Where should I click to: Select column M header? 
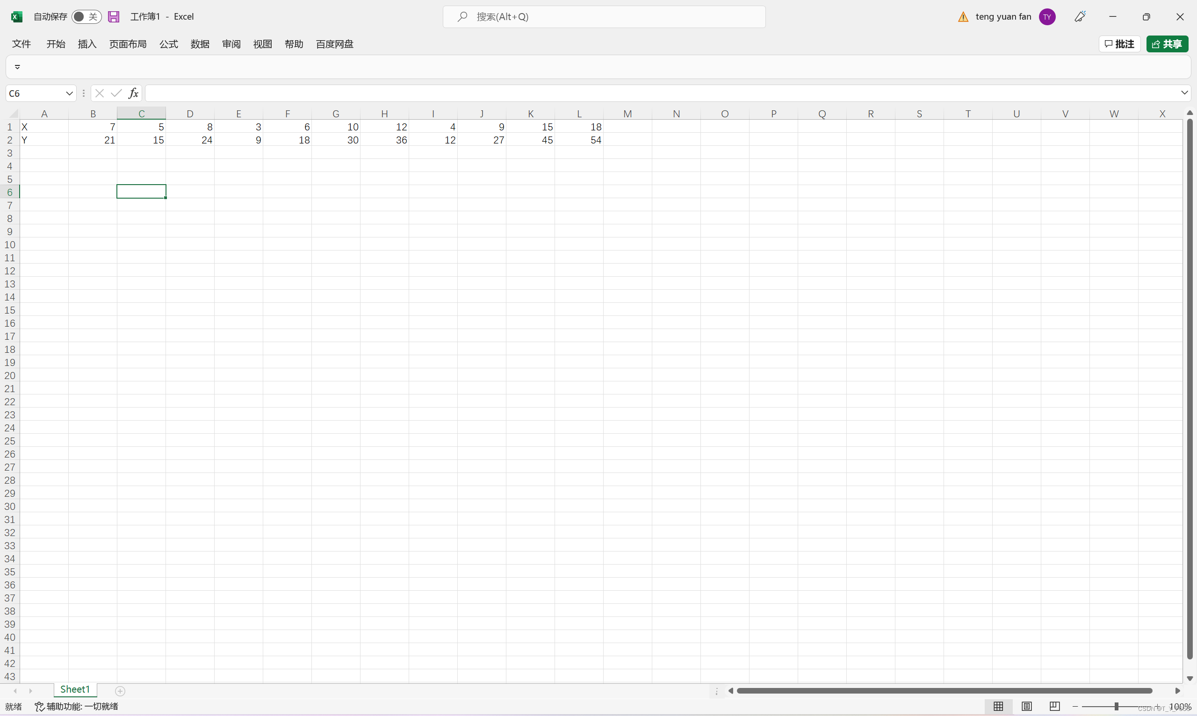[627, 114]
